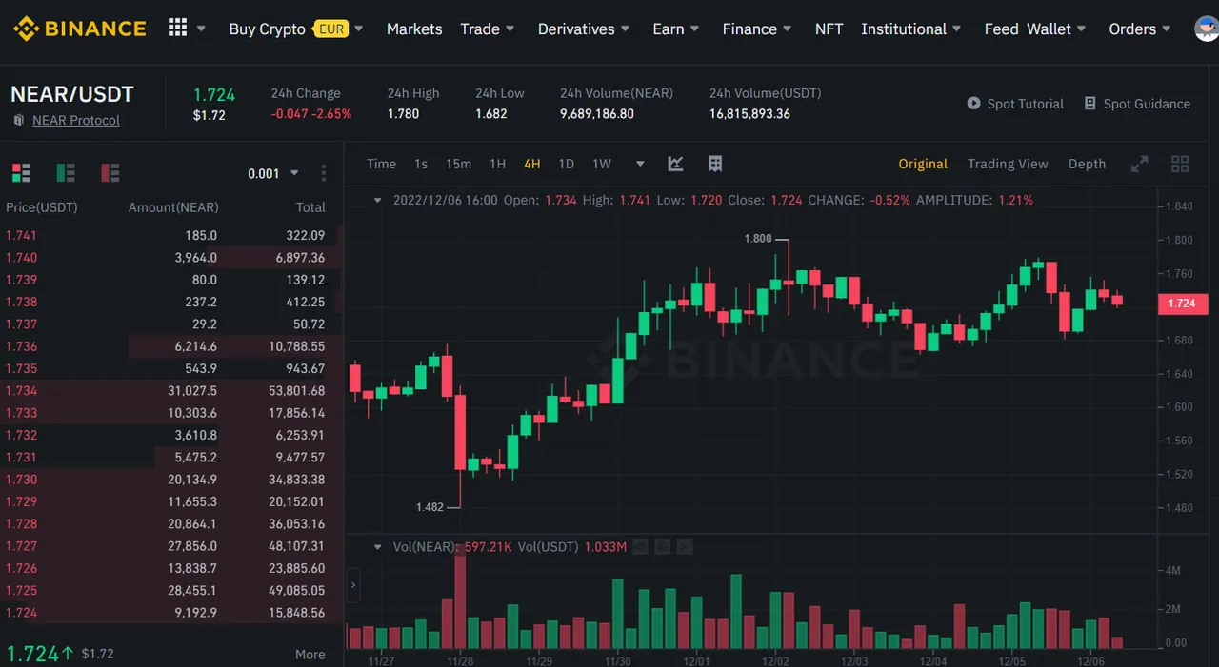
Task: Open the Spot Guidance link
Action: 1147,104
